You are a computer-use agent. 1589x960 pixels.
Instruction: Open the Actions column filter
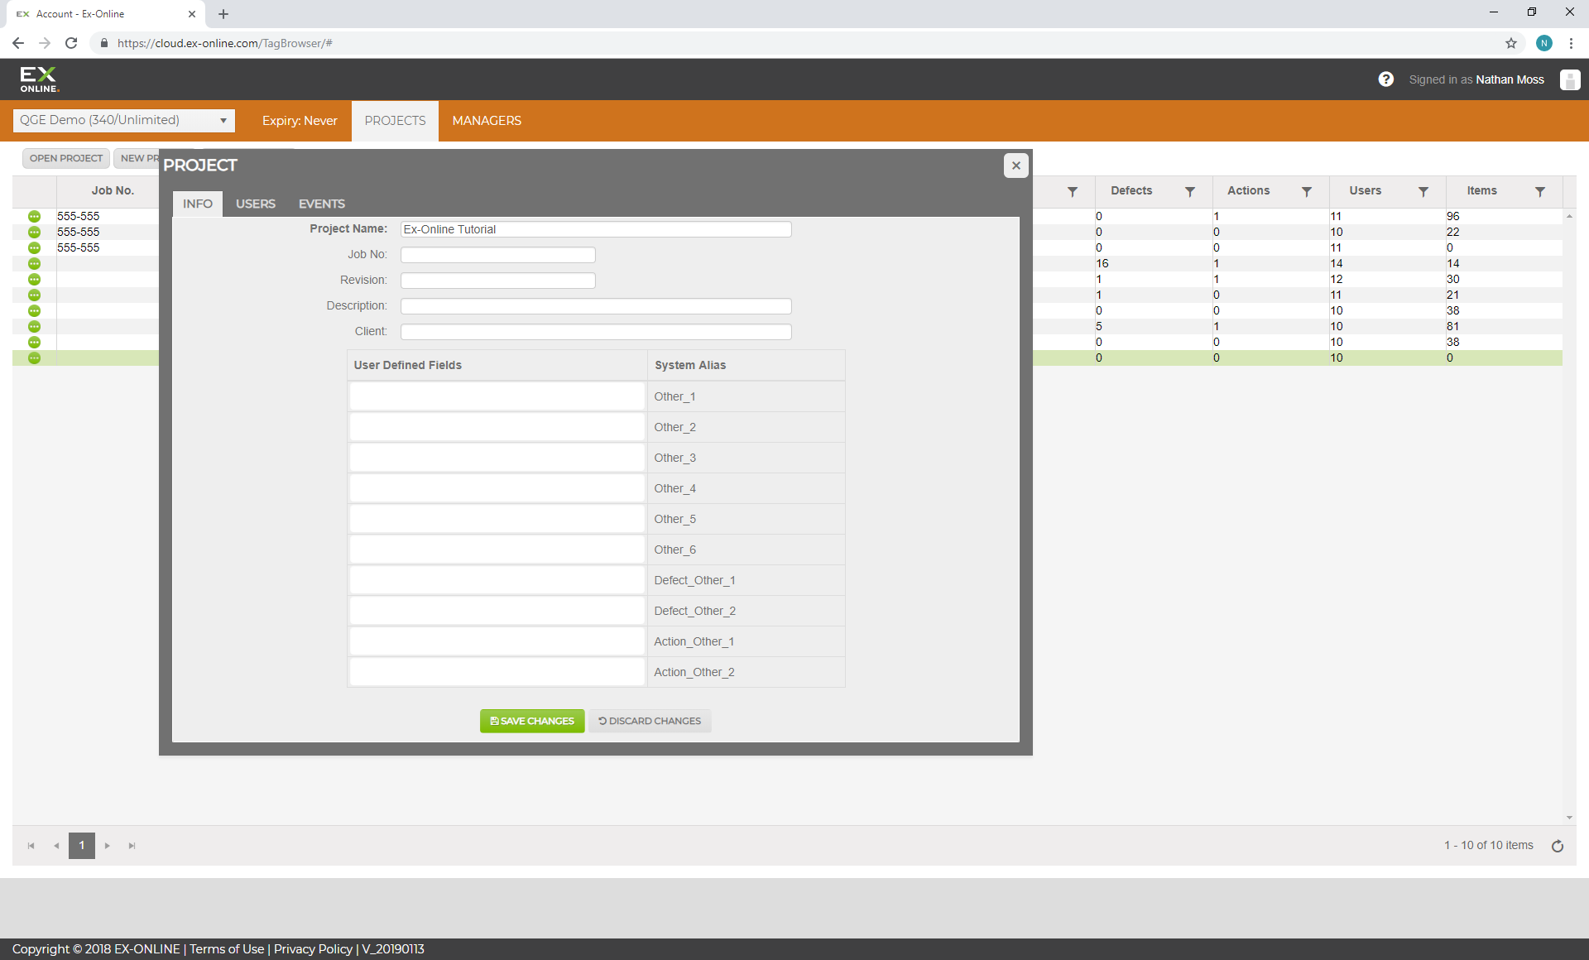[x=1306, y=191]
